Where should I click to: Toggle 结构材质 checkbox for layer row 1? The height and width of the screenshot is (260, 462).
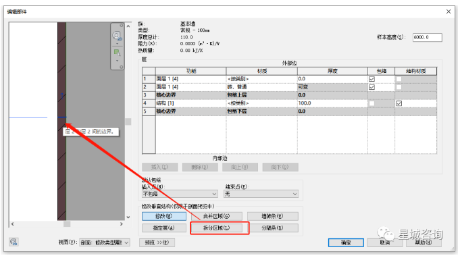[399, 79]
